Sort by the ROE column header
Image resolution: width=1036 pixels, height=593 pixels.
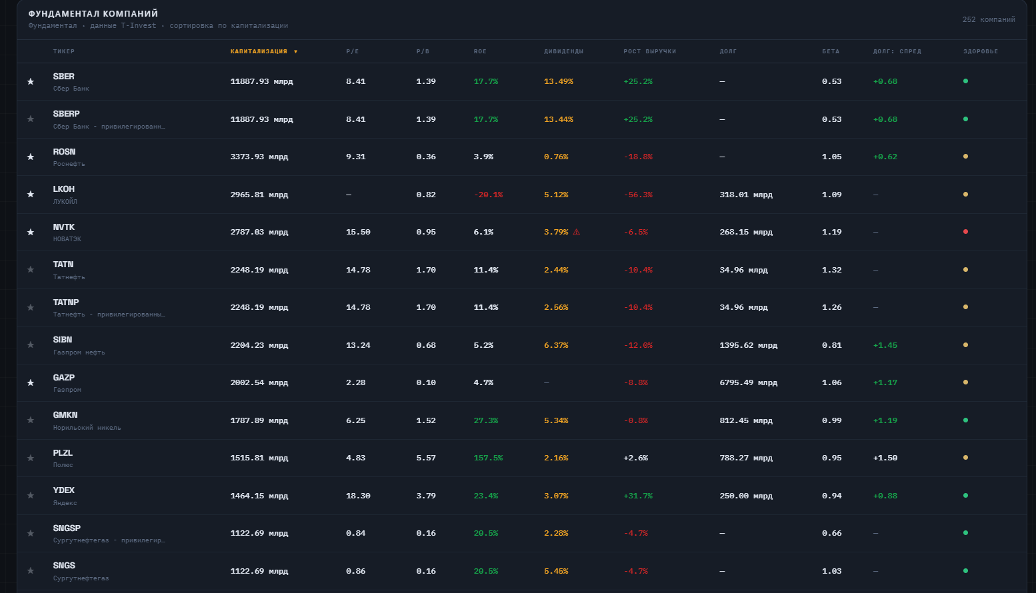480,51
